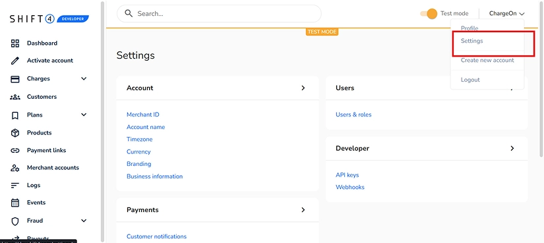
Task: Open the Business information link
Action: click(154, 176)
